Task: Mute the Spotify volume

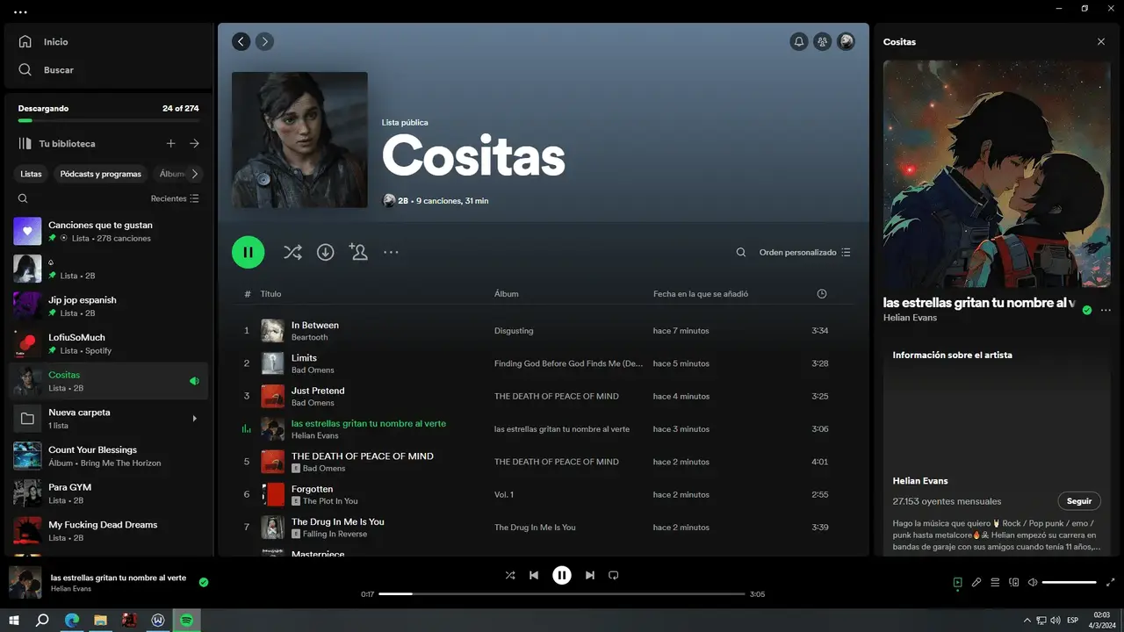Action: click(1033, 582)
